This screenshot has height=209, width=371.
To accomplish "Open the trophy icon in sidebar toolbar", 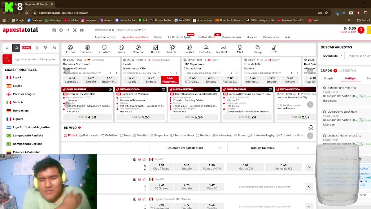I will pyautogui.click(x=45, y=48).
